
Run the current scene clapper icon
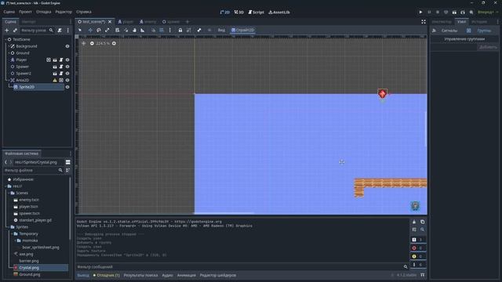454,13
